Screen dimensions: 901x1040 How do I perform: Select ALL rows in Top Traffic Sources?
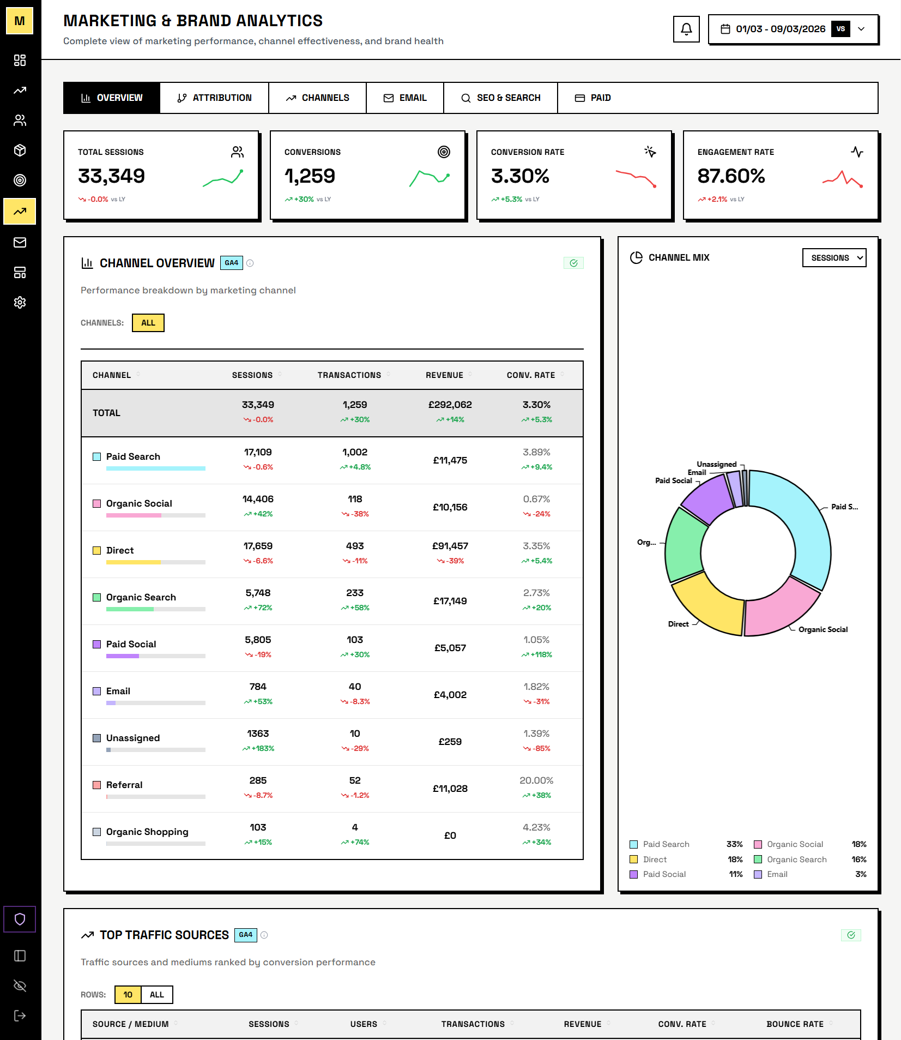point(157,994)
